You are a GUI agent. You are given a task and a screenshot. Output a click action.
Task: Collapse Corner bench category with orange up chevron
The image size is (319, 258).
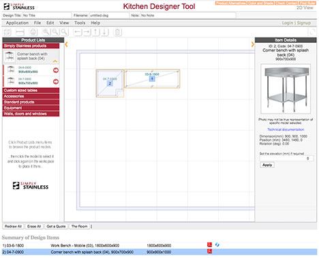point(55,61)
